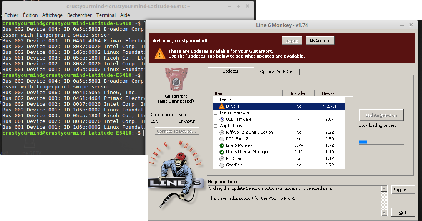Click the 'ESN: Unknown' value
The width and height of the screenshot is (422, 221).
(187, 121)
